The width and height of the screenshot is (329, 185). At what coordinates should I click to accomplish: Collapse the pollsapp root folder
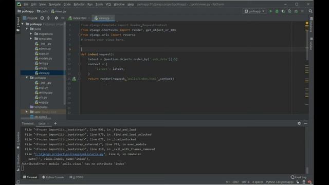(23, 24)
